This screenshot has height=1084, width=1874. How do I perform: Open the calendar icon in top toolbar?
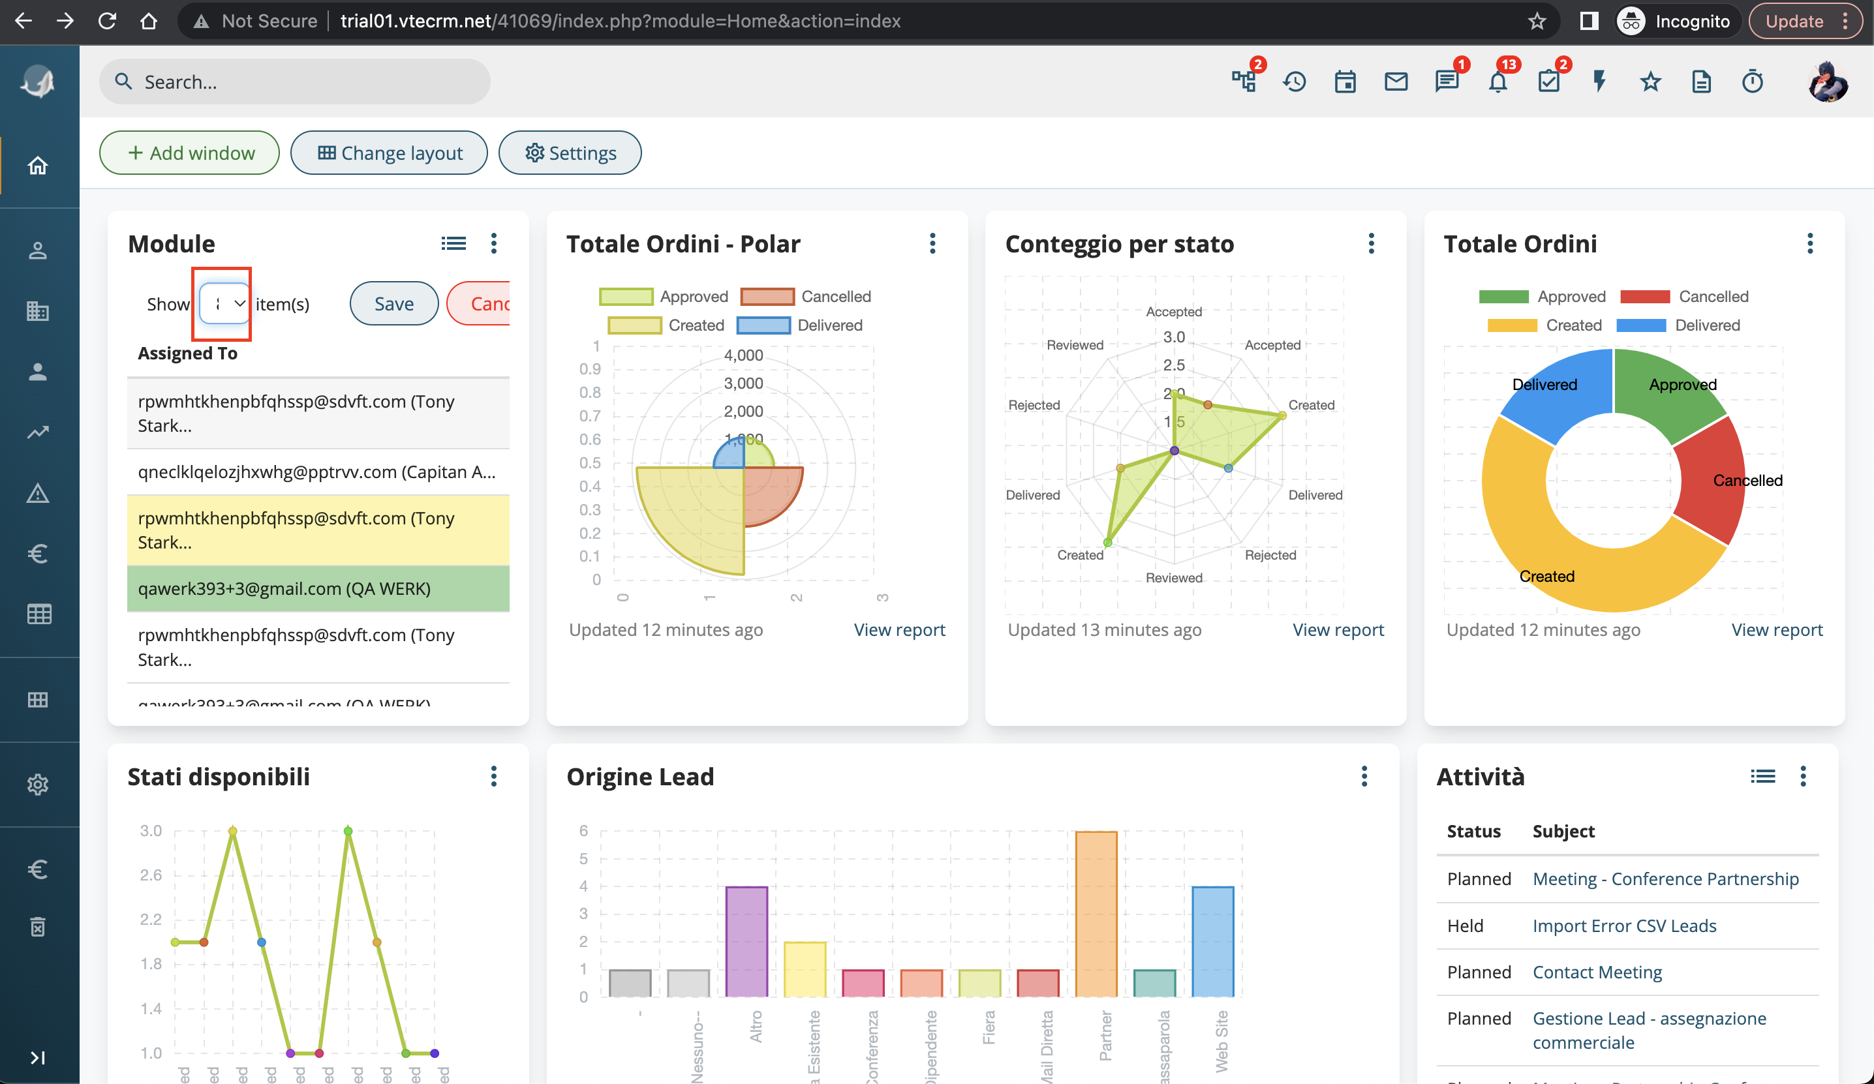pyautogui.click(x=1345, y=81)
